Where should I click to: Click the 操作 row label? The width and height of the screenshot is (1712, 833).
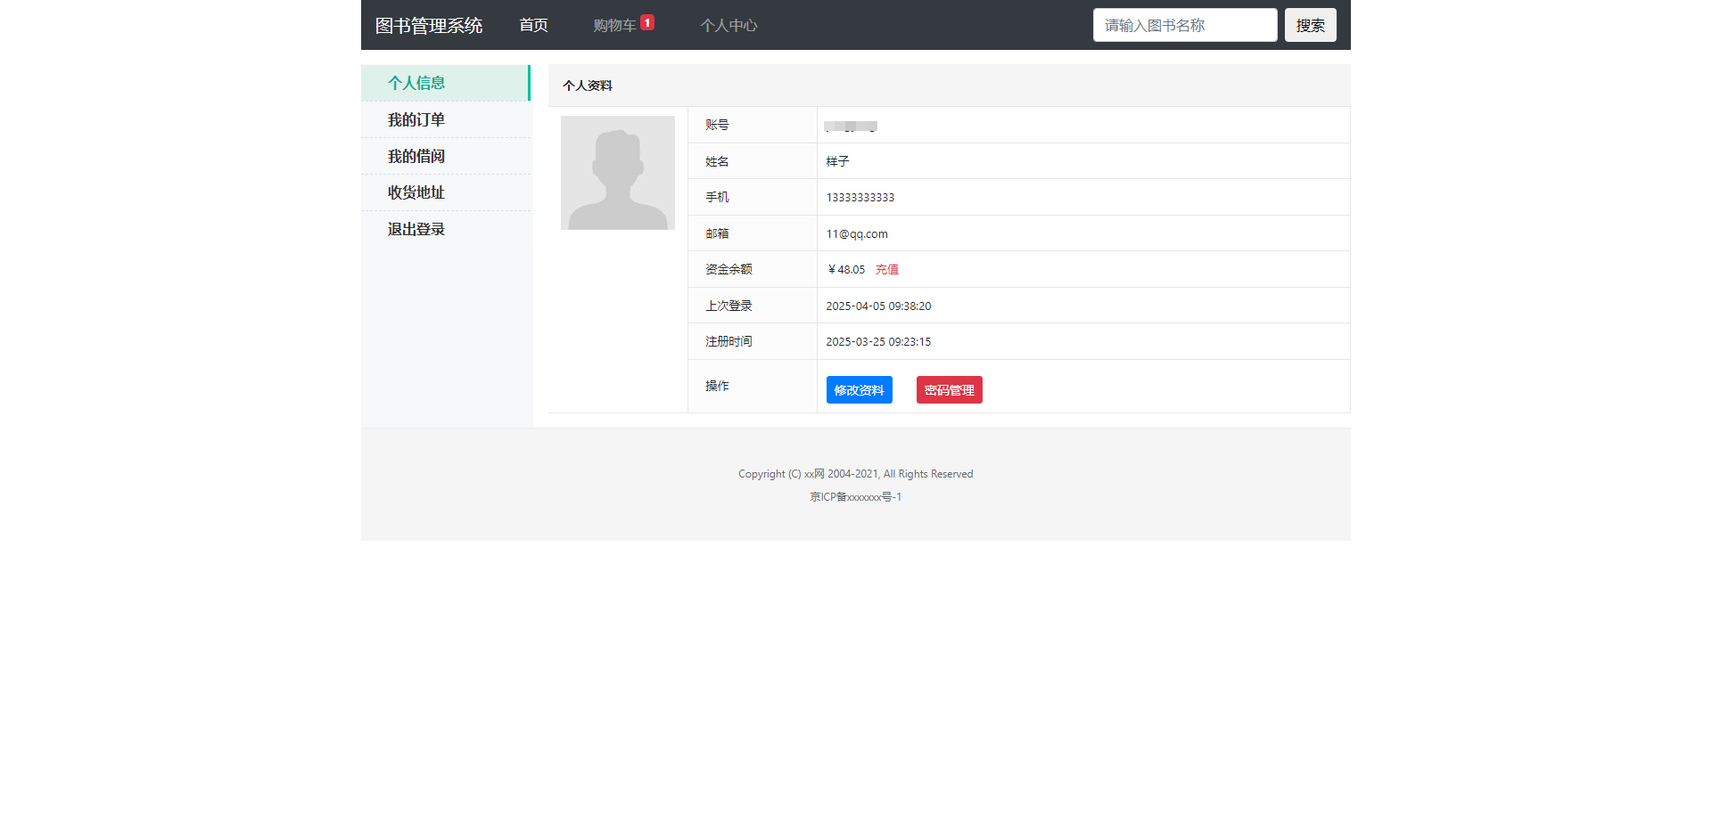(717, 386)
